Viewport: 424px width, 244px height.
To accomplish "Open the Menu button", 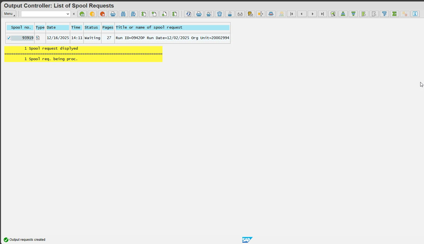I will click(x=9, y=14).
